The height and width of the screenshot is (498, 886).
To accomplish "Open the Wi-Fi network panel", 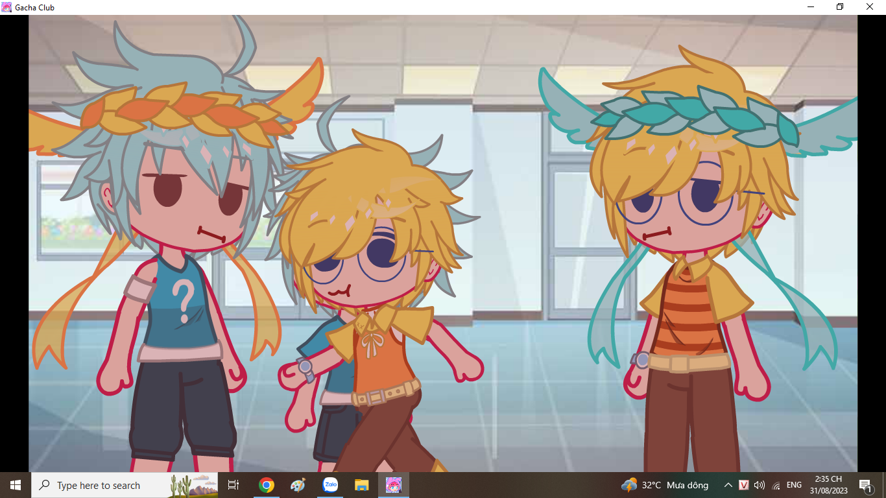I will coord(776,485).
